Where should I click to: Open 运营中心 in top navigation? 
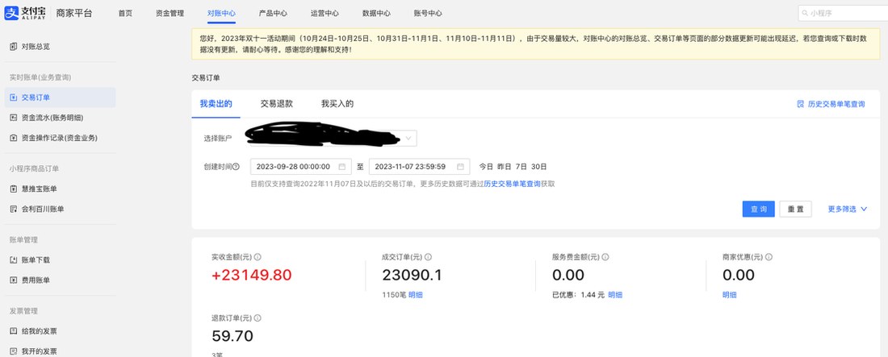[325, 13]
